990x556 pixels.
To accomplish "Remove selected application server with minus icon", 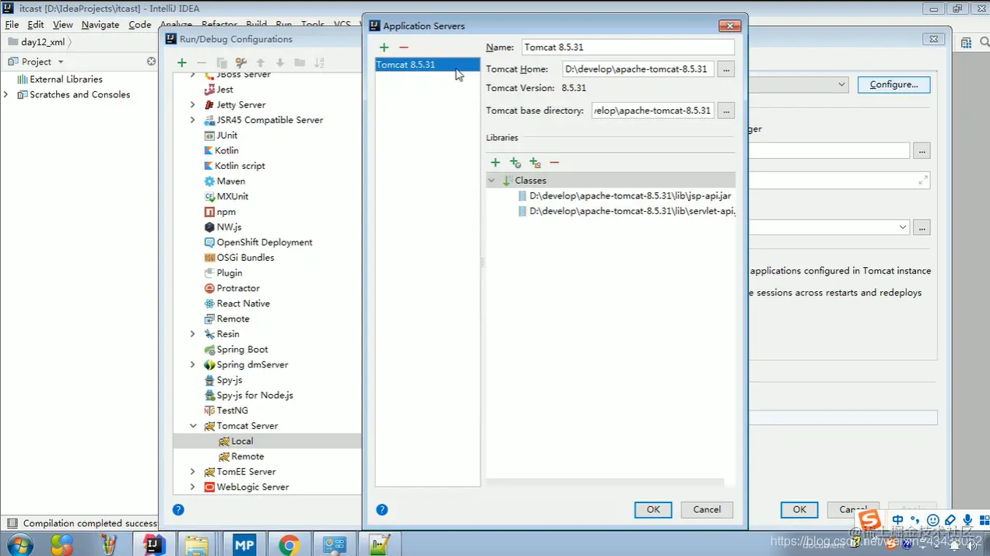I will pyautogui.click(x=403, y=48).
